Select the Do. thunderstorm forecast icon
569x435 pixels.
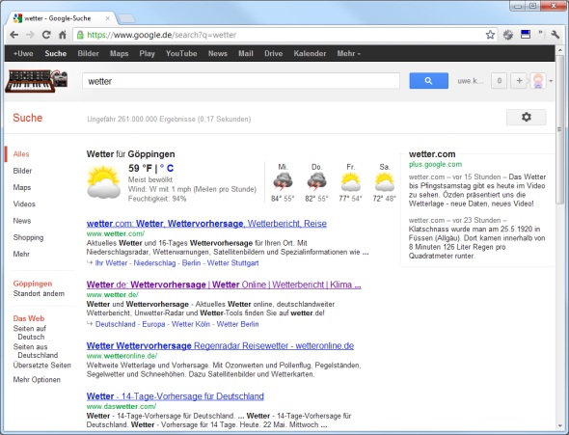(316, 181)
